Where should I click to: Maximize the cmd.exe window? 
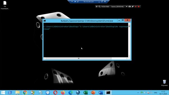[123, 20]
